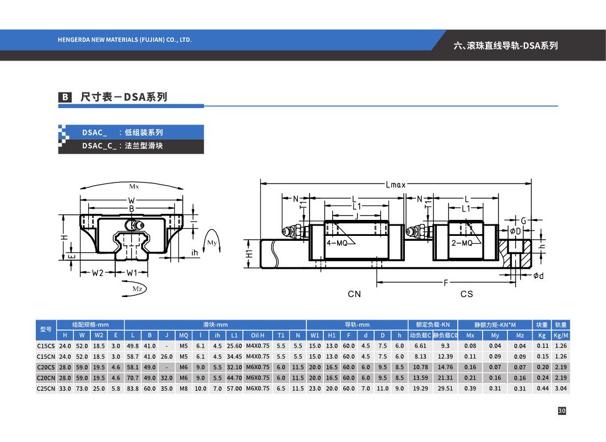Select the DSAC_C_ 法兰型滑块 row
606x442 pixels.
point(131,146)
